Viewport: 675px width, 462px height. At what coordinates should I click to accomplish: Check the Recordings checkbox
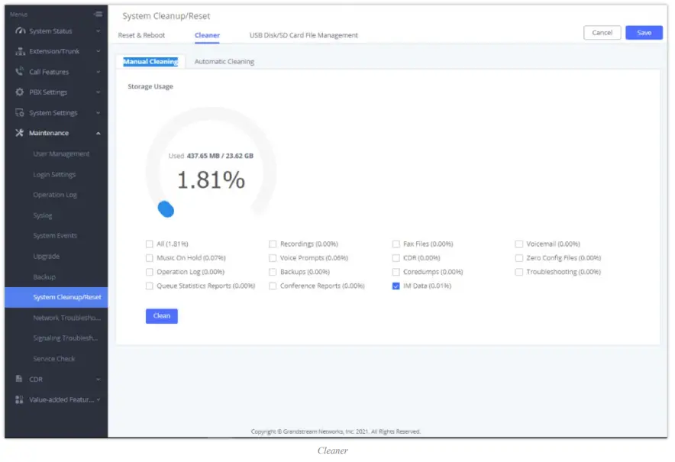(273, 244)
